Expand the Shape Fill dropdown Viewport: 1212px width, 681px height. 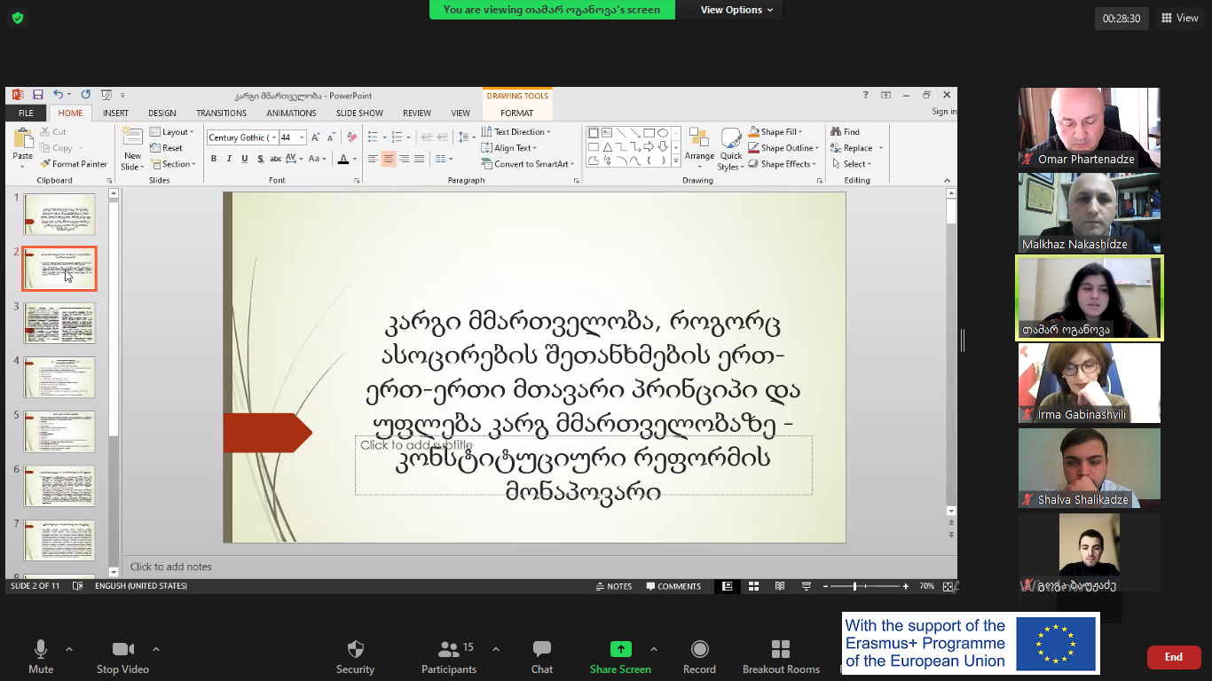[800, 132]
